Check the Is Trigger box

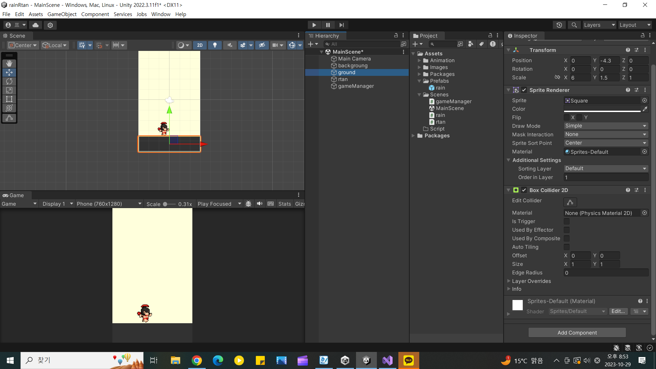[x=567, y=221]
